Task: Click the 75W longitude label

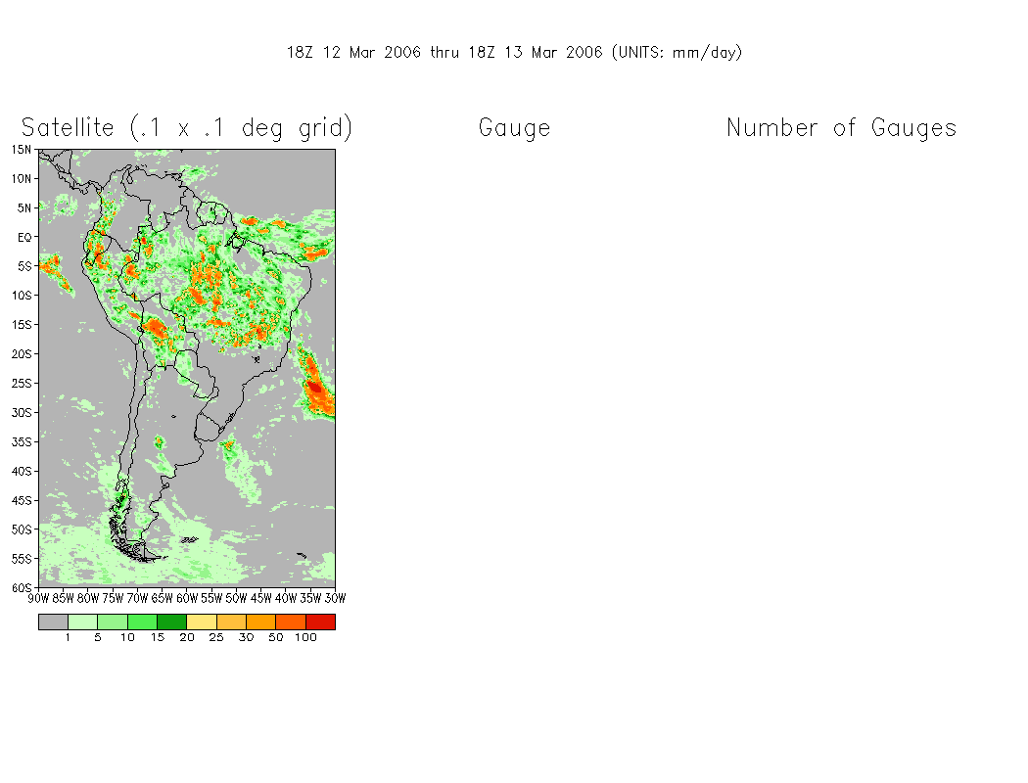Action: tap(113, 598)
